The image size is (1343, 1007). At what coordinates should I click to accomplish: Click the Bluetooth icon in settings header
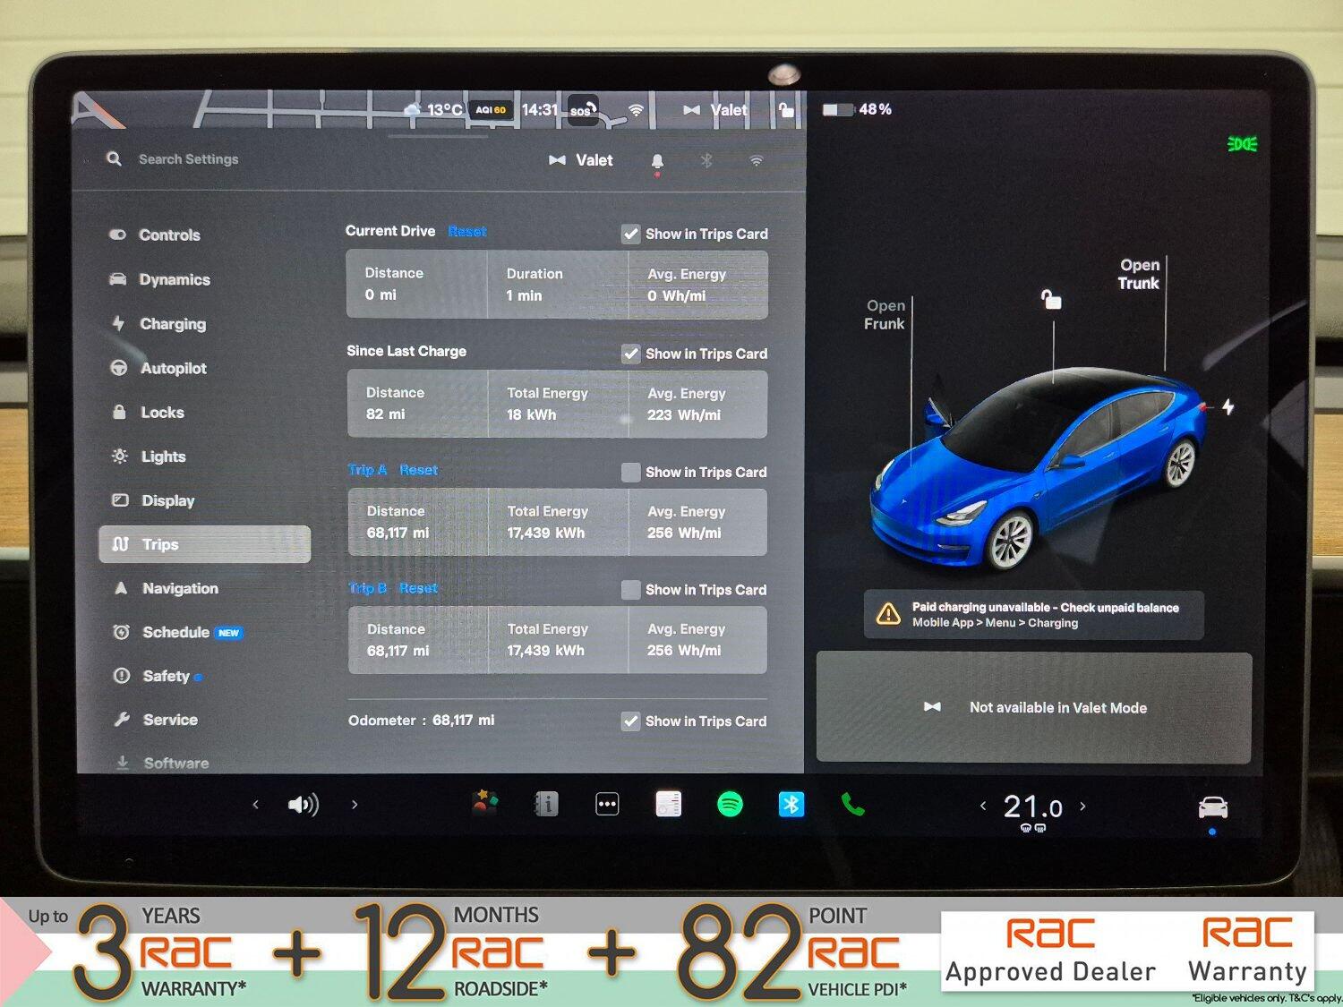[706, 160]
